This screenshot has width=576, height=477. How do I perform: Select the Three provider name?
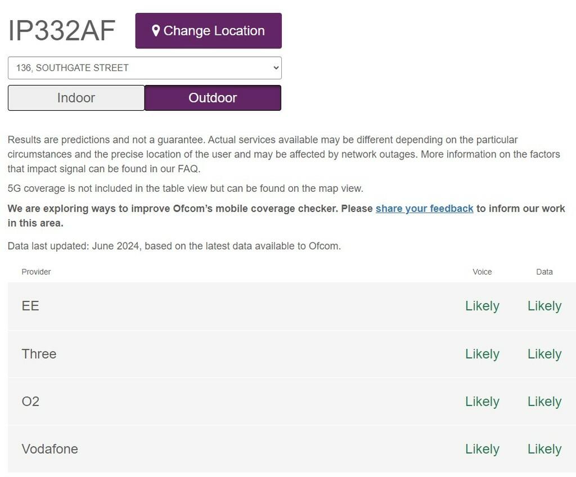click(x=39, y=354)
